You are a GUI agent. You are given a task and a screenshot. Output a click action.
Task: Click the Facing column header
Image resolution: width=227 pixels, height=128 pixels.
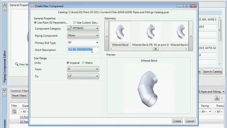click(205, 106)
